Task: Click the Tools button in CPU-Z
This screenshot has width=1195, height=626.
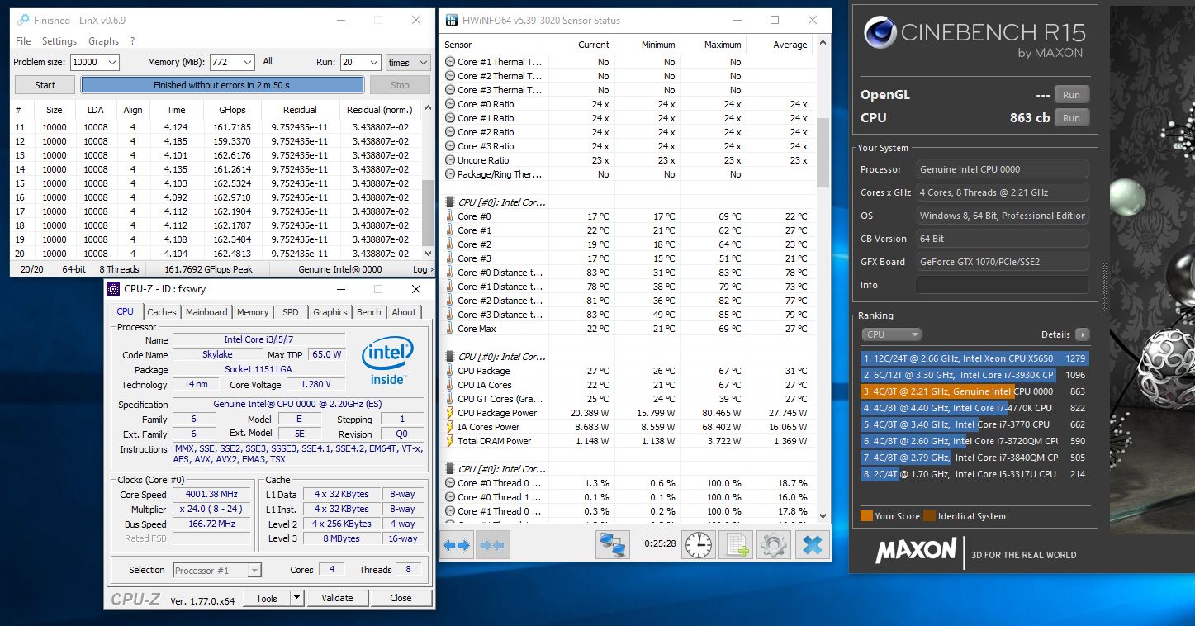Action: [267, 598]
